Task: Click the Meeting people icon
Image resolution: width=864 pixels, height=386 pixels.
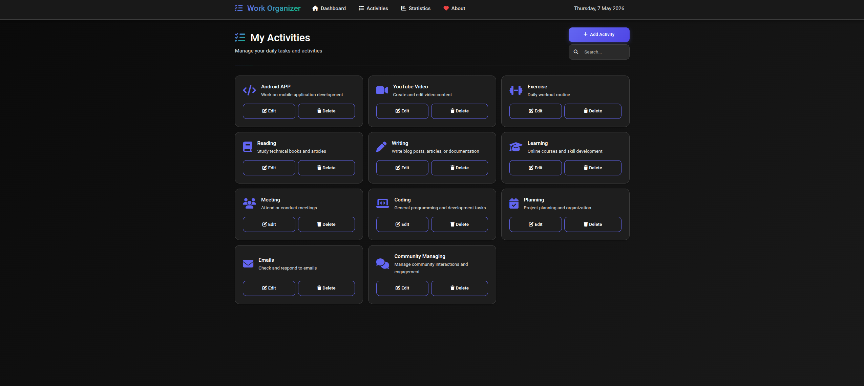Action: (249, 203)
